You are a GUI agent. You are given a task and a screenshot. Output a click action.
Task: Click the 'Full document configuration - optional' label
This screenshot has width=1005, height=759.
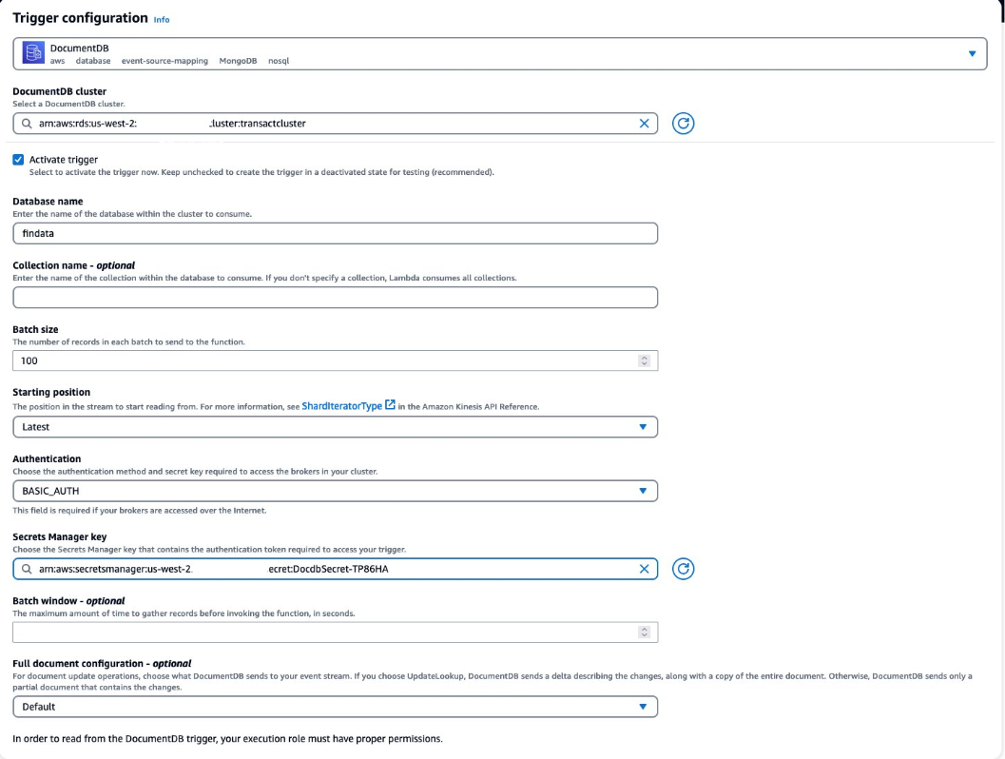(102, 664)
